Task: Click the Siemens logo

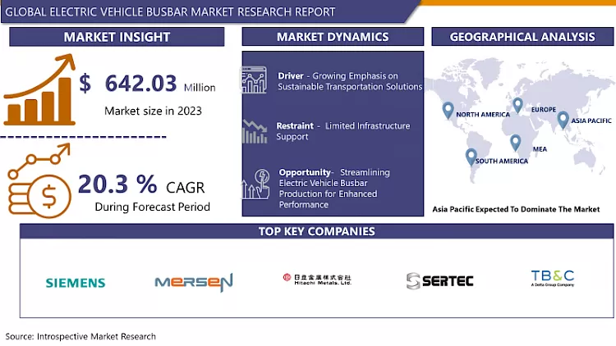Action: [x=76, y=283]
